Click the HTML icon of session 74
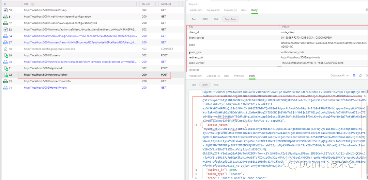Viewport: 368px width, 180px height. tap(5, 88)
